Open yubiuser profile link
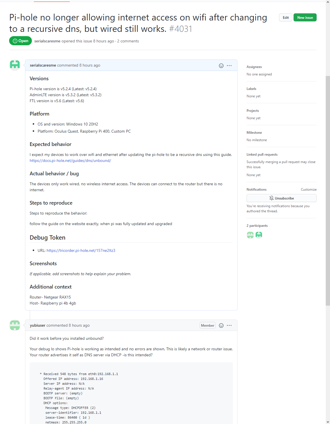Screen dimensions: 330x424 38,326
